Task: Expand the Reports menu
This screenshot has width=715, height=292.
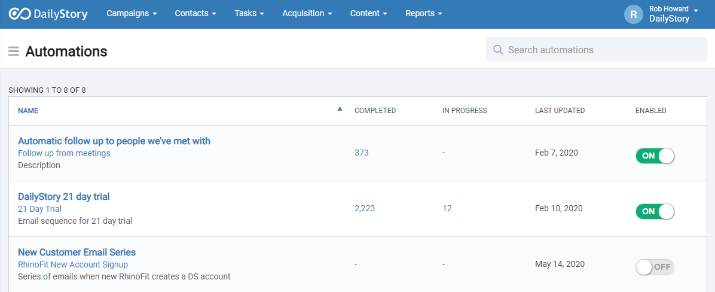Action: 424,14
